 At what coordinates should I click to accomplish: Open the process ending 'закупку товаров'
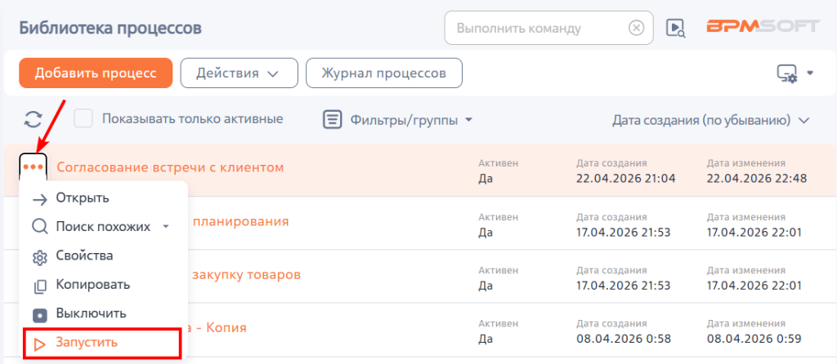246,275
